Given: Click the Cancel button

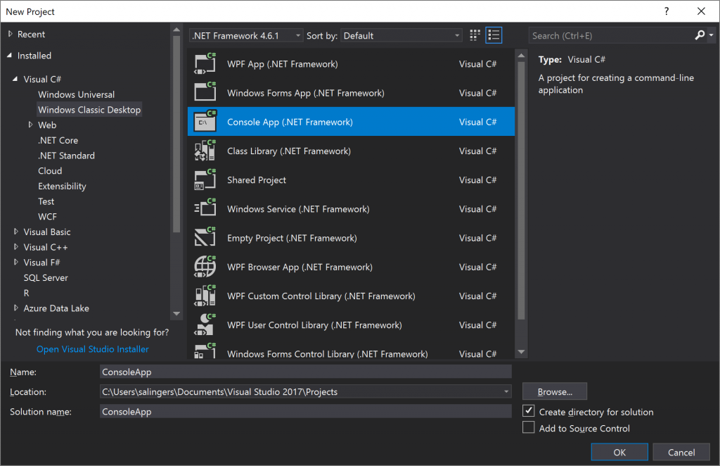Looking at the screenshot, I should (681, 452).
